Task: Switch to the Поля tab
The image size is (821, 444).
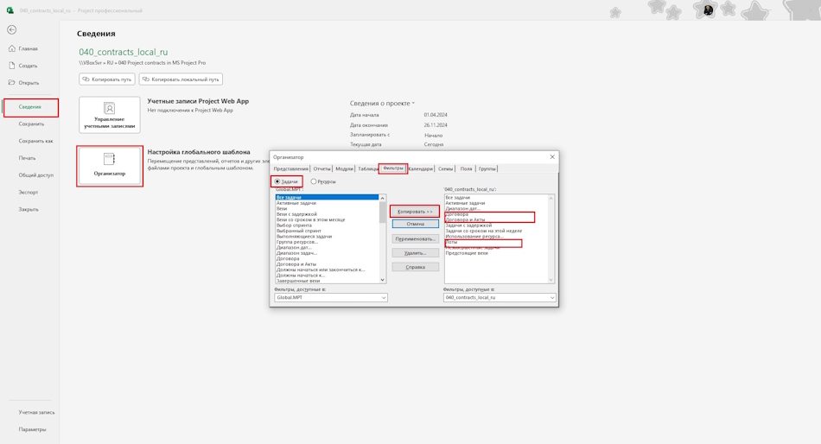Action: click(466, 168)
